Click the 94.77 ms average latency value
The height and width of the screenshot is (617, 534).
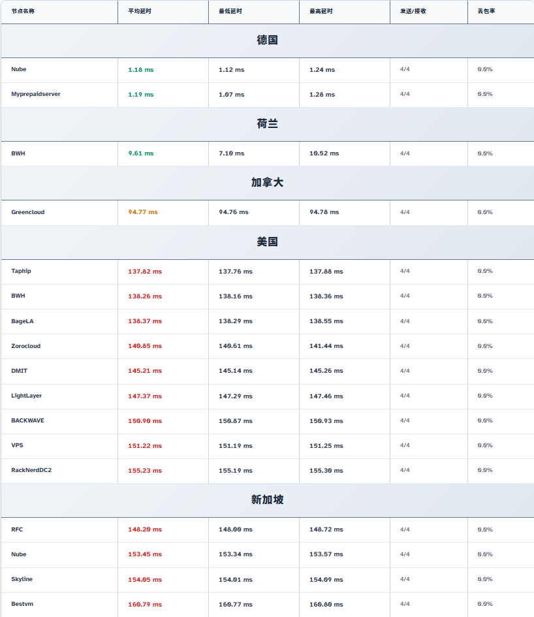point(143,212)
